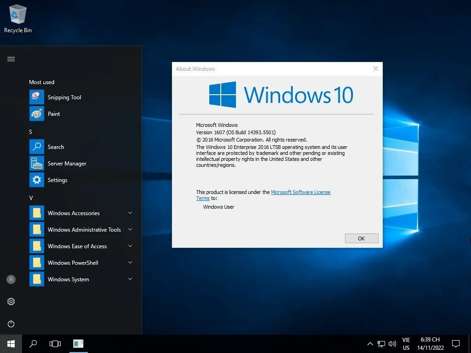Click the 'Server Manager' label
Viewport: 471px width, 353px height.
pos(67,164)
